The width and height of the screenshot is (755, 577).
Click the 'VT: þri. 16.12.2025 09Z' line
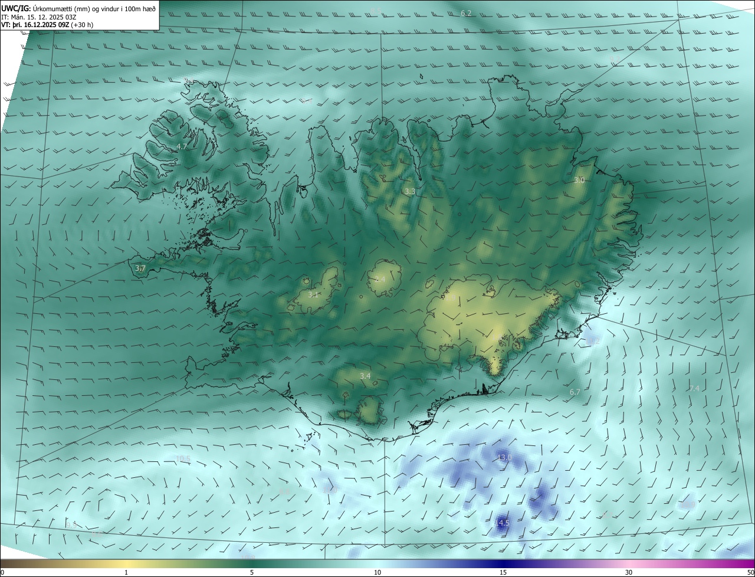47,25
